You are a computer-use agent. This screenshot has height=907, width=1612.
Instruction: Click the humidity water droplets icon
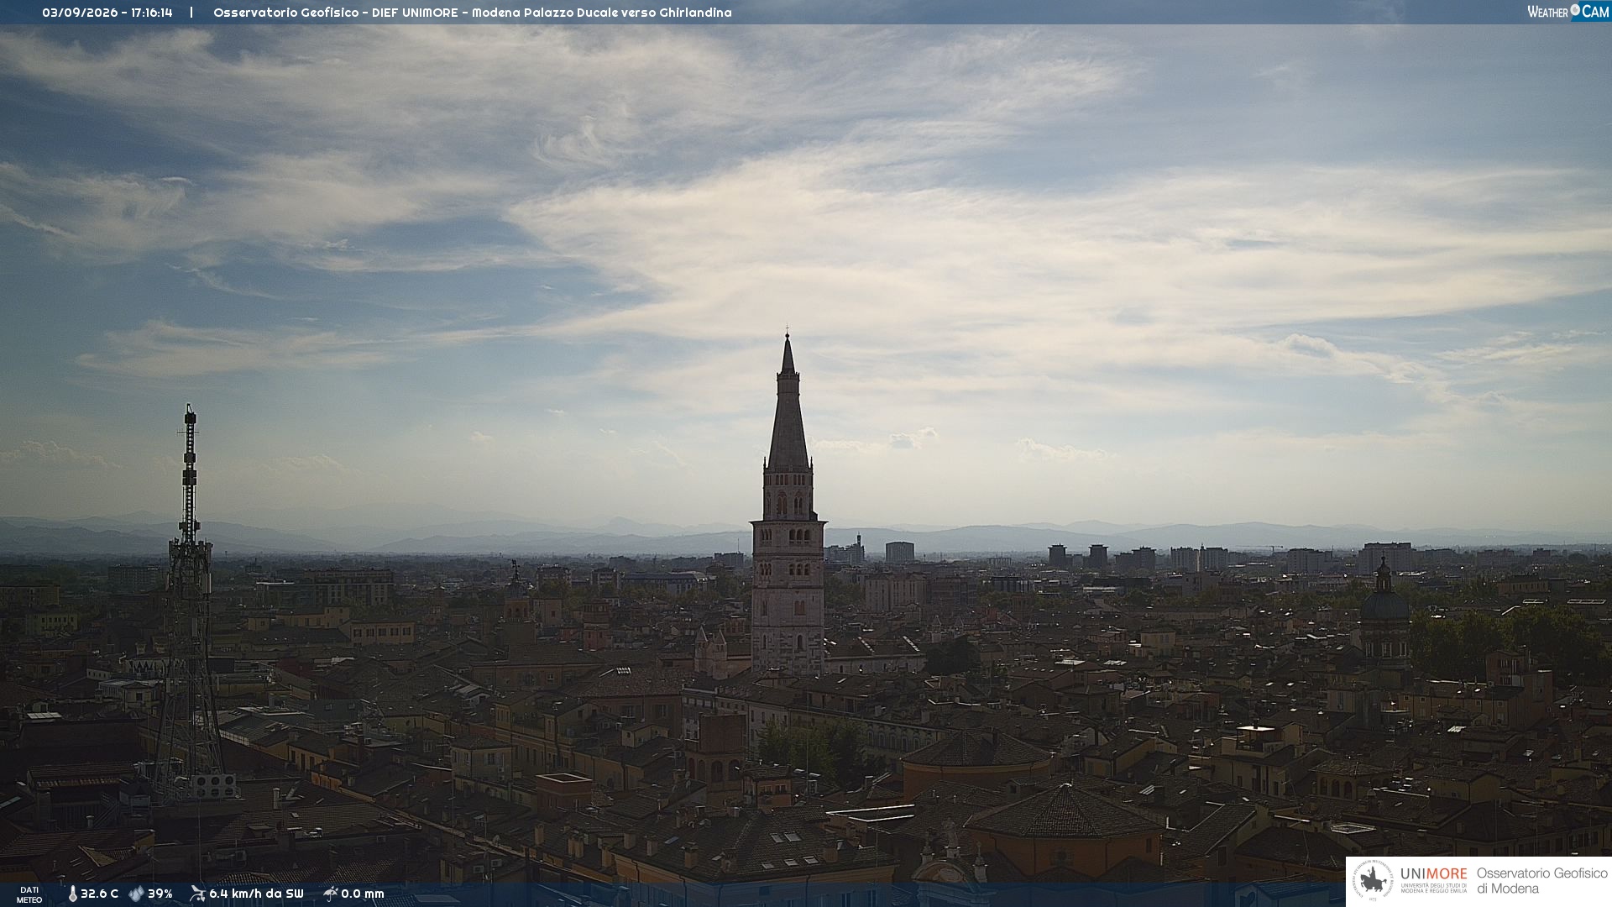click(x=136, y=894)
